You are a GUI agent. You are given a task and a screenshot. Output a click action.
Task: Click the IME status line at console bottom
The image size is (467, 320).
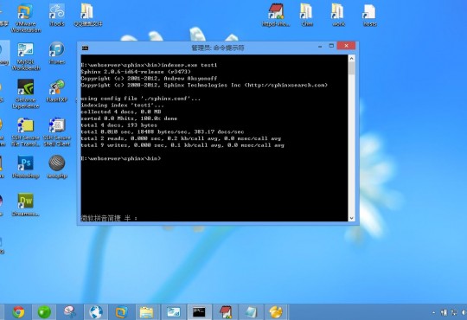[109, 218]
